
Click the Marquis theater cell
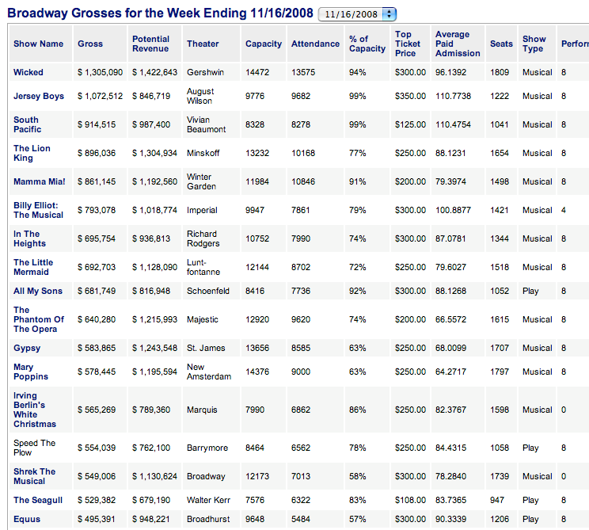point(202,410)
